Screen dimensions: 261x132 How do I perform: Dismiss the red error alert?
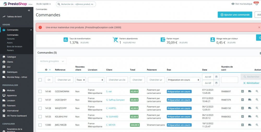click(259, 27)
